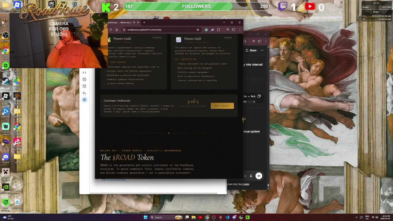Open OBS Studio desktop shortcut

click(6, 37)
